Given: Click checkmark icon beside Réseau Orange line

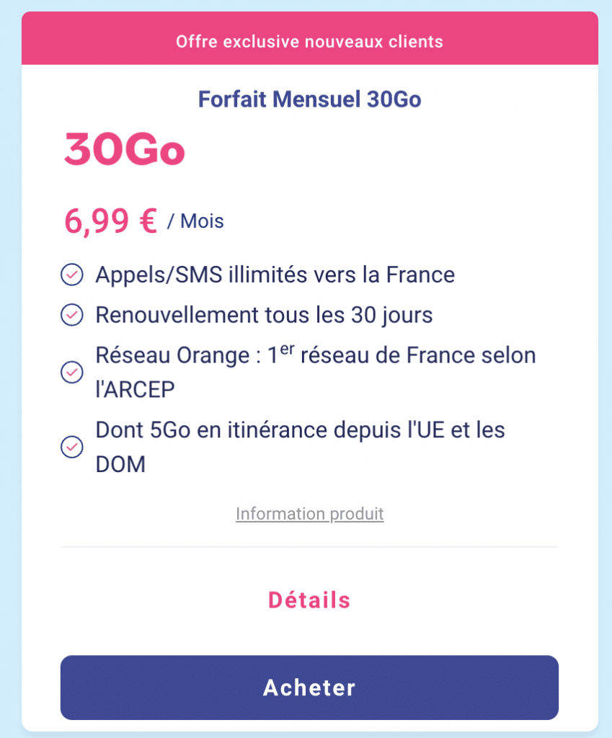Looking at the screenshot, I should coord(72,372).
